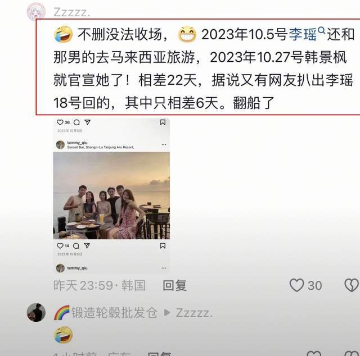Image resolution: width=360 pixels, height=356 pixels.
Task: Open Zzzzz. mention in reply header
Action: click(193, 313)
